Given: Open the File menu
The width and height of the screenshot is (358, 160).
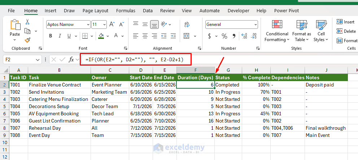Looking at the screenshot, I should (x=11, y=11).
